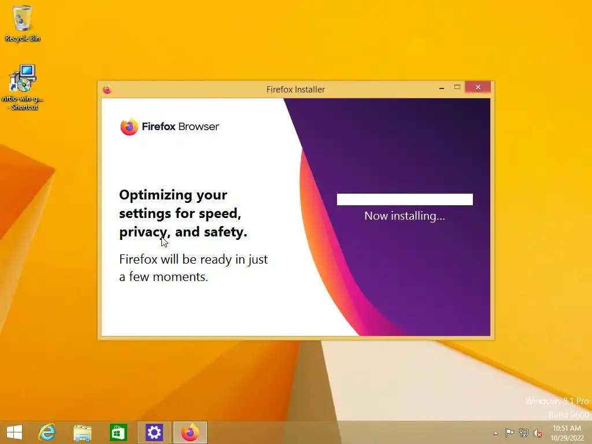Click the Firefox logo in installer header

click(x=129, y=127)
